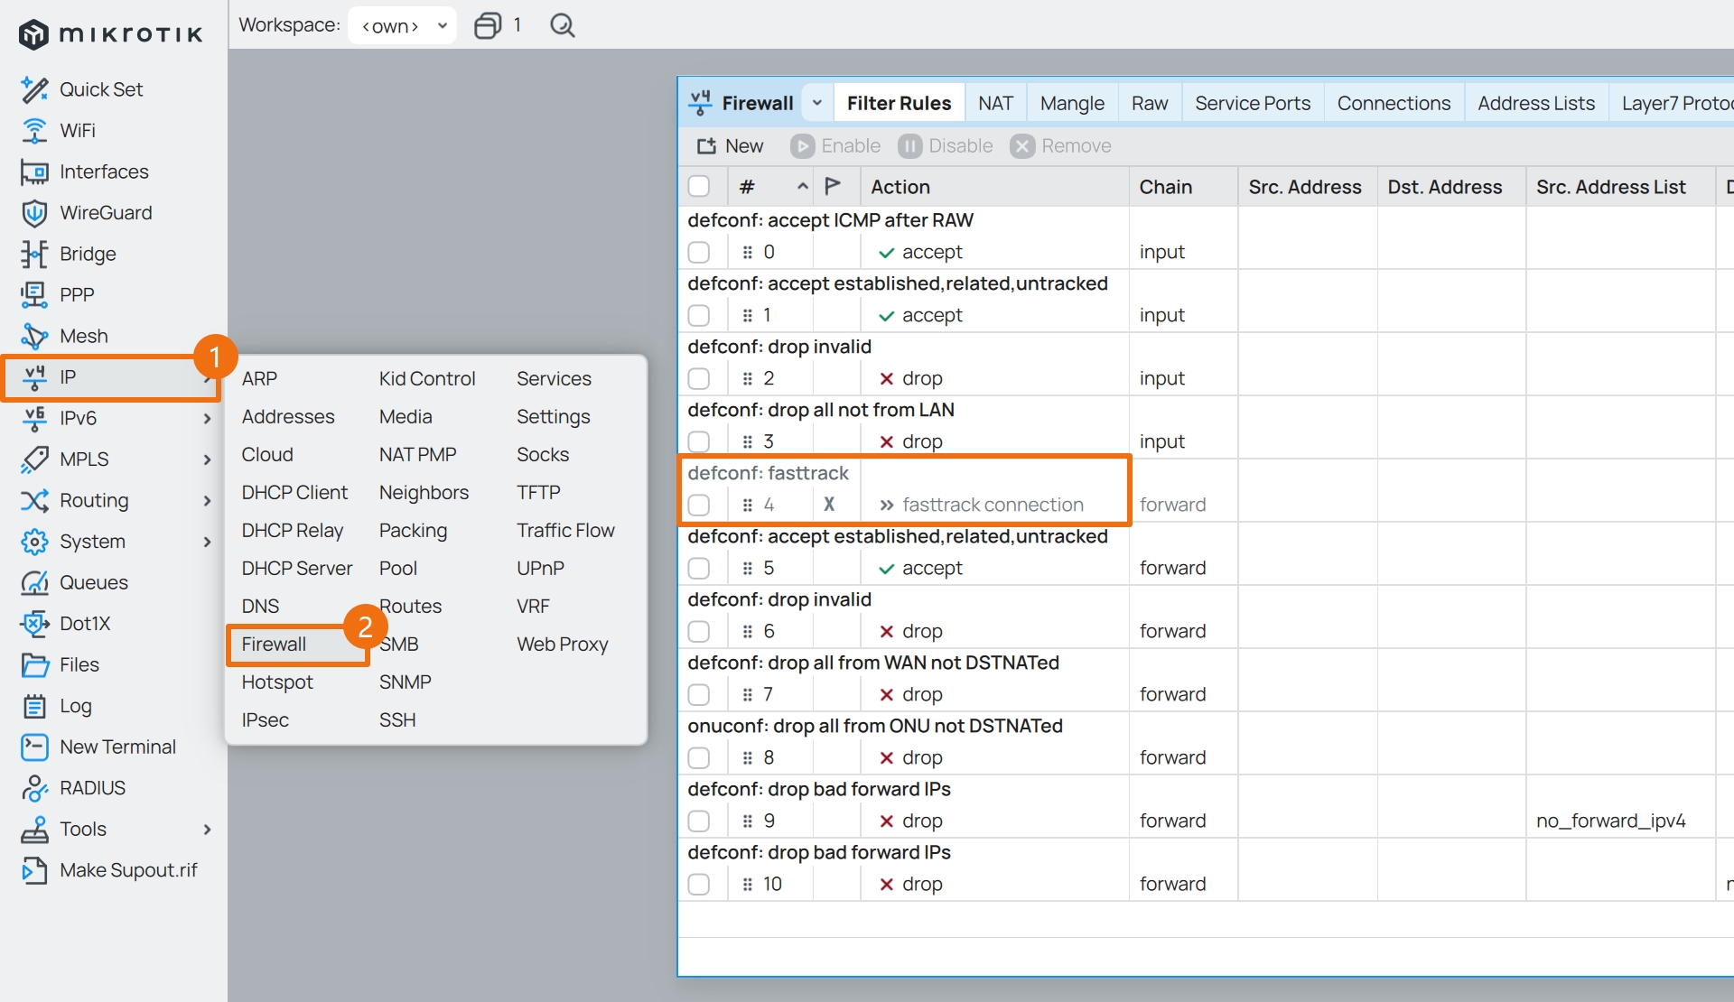Sort by the Action column header
The height and width of the screenshot is (1002, 1734).
(993, 187)
